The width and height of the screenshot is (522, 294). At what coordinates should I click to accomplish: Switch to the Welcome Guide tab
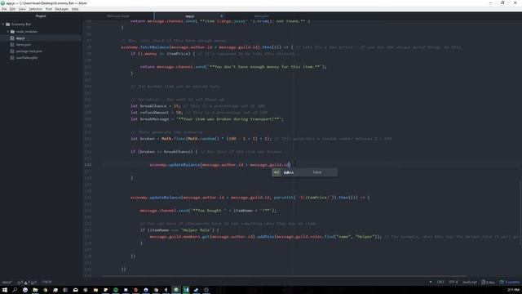click(118, 16)
